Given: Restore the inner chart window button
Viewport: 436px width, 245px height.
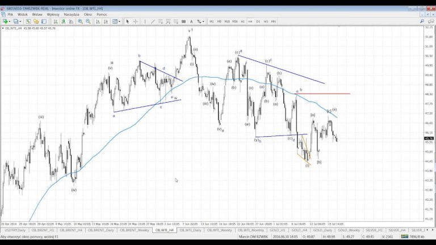Looking at the screenshot, I should click(427, 14).
